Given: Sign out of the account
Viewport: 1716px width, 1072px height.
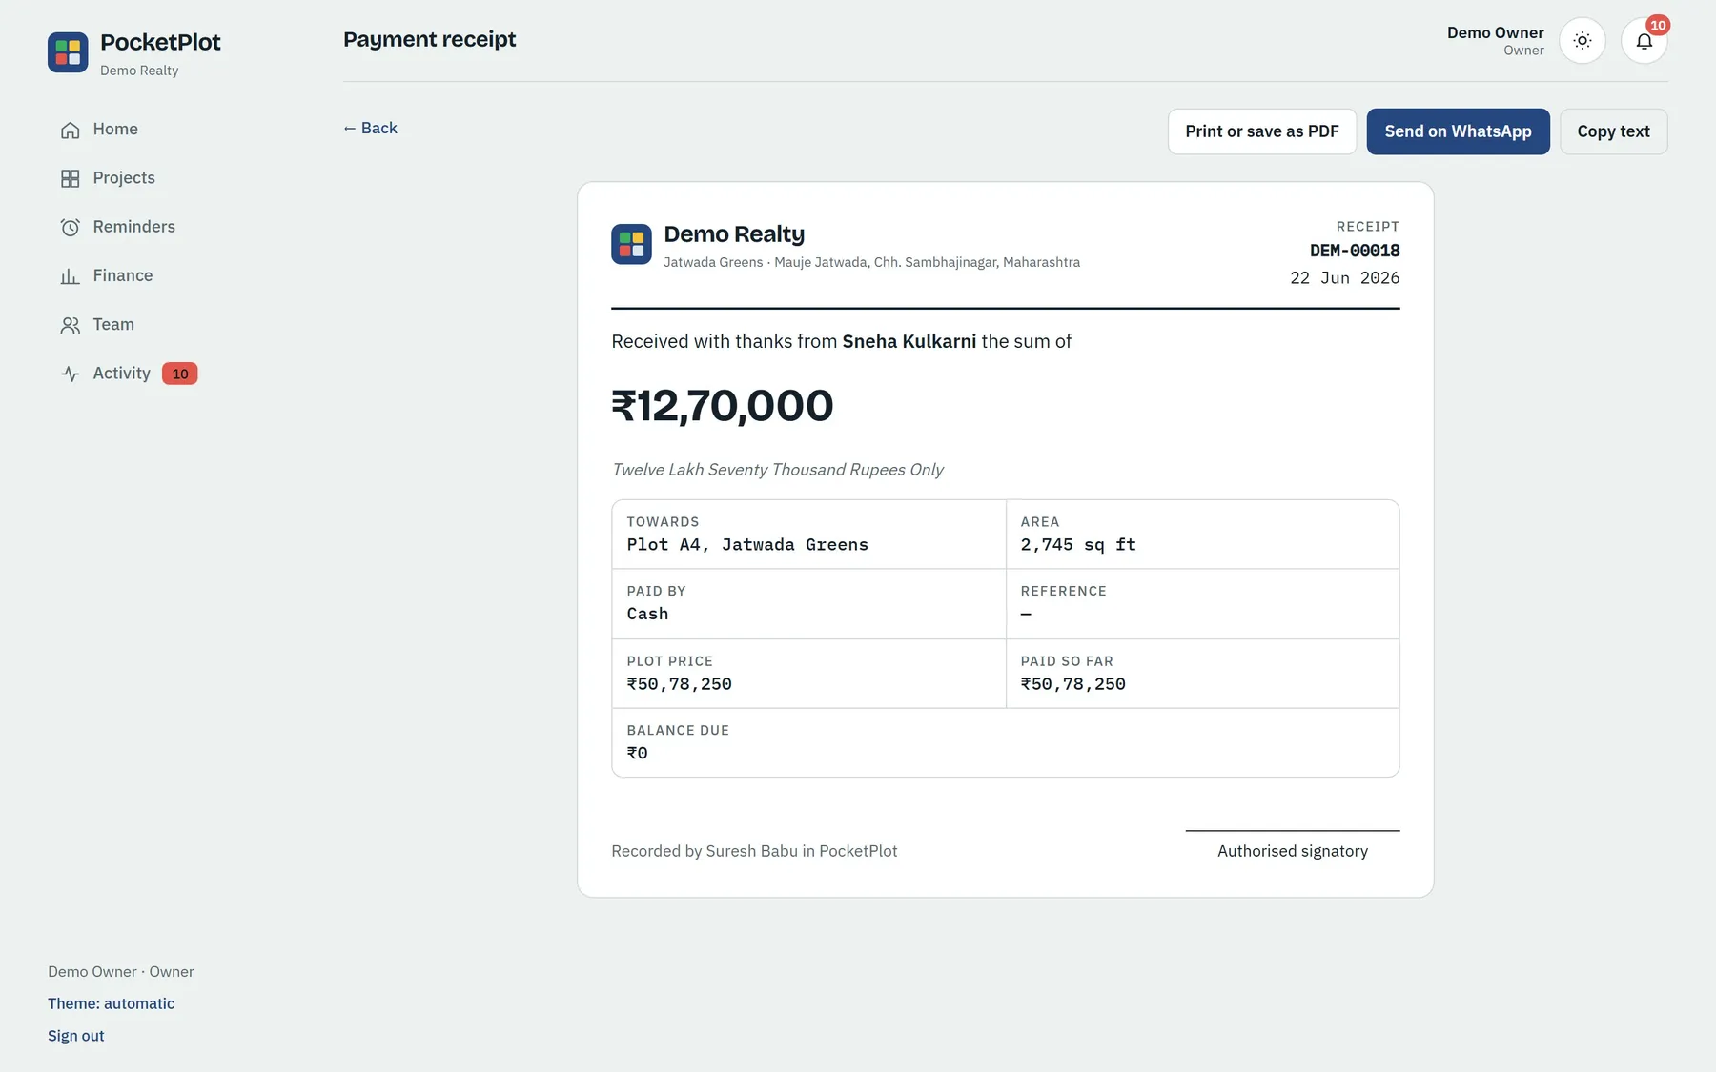Looking at the screenshot, I should click(x=76, y=1036).
